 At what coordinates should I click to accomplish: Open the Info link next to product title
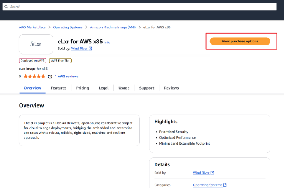[107, 42]
